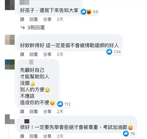Image resolution: width=147 pixels, height=139 pixels.
Task: Click the thumbs-up reaction icon beside count 112
Action: [x=60, y=104]
